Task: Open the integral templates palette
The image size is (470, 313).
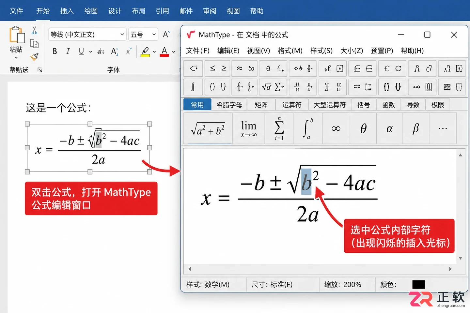Action: pos(193,87)
